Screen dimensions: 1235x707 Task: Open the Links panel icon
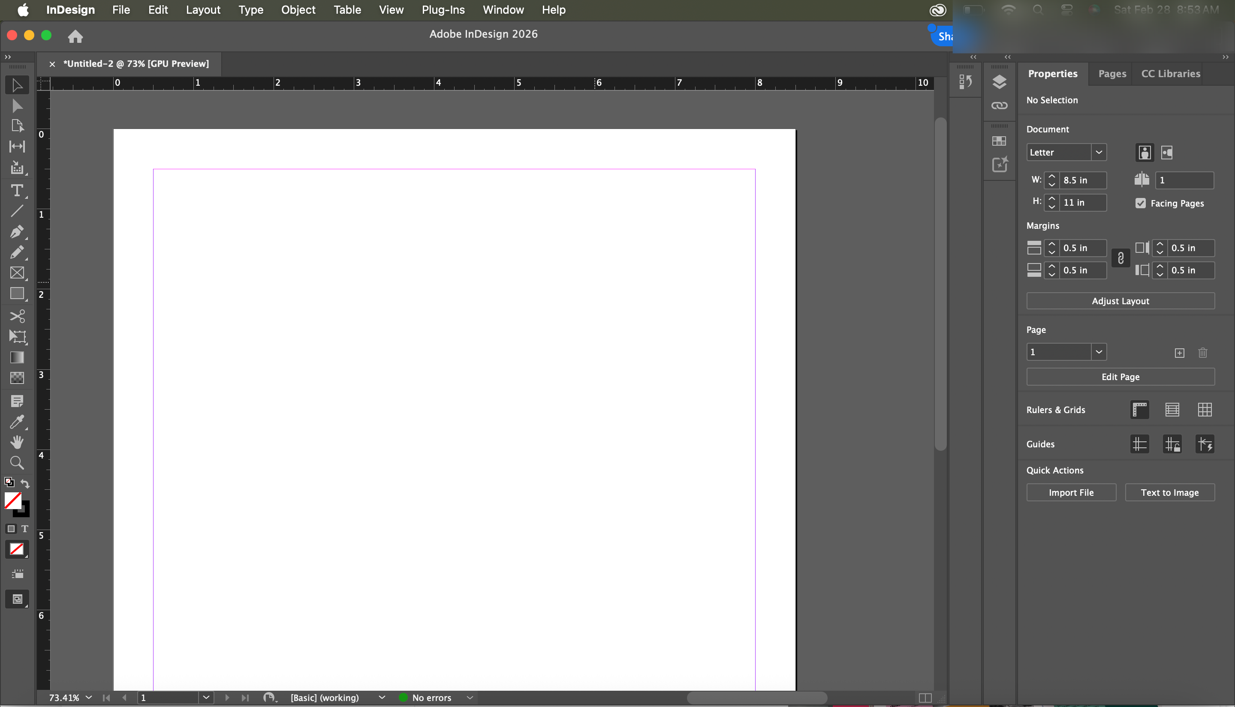pos(999,105)
